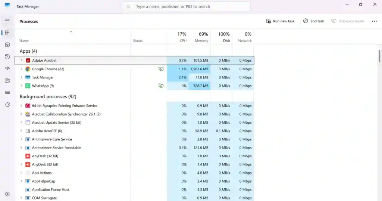Click the 0.1 MB/s disk value for AcroCEF
This screenshot has width=382, height=201.
223,131
